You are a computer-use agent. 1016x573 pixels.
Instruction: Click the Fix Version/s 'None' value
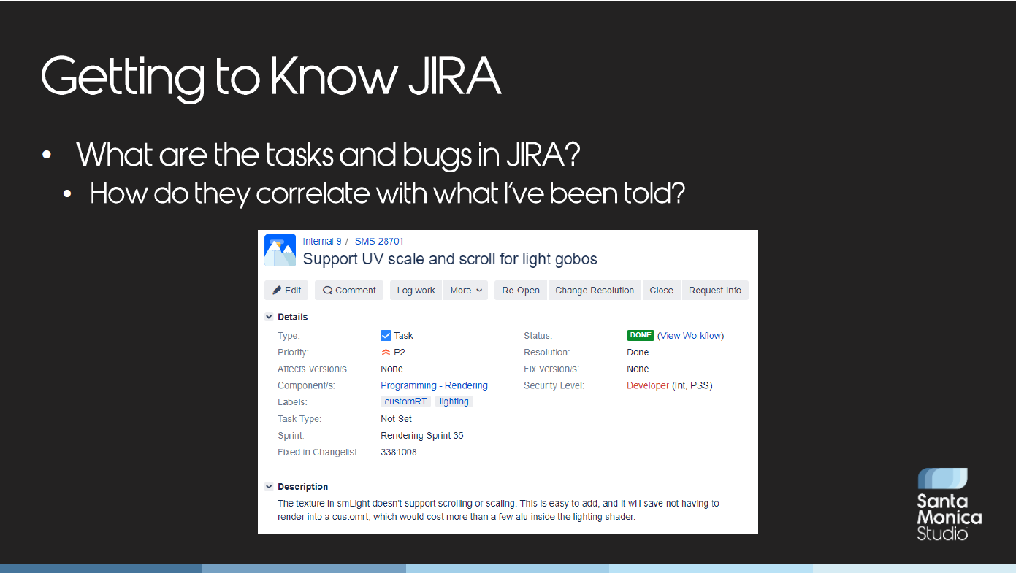[x=638, y=369]
